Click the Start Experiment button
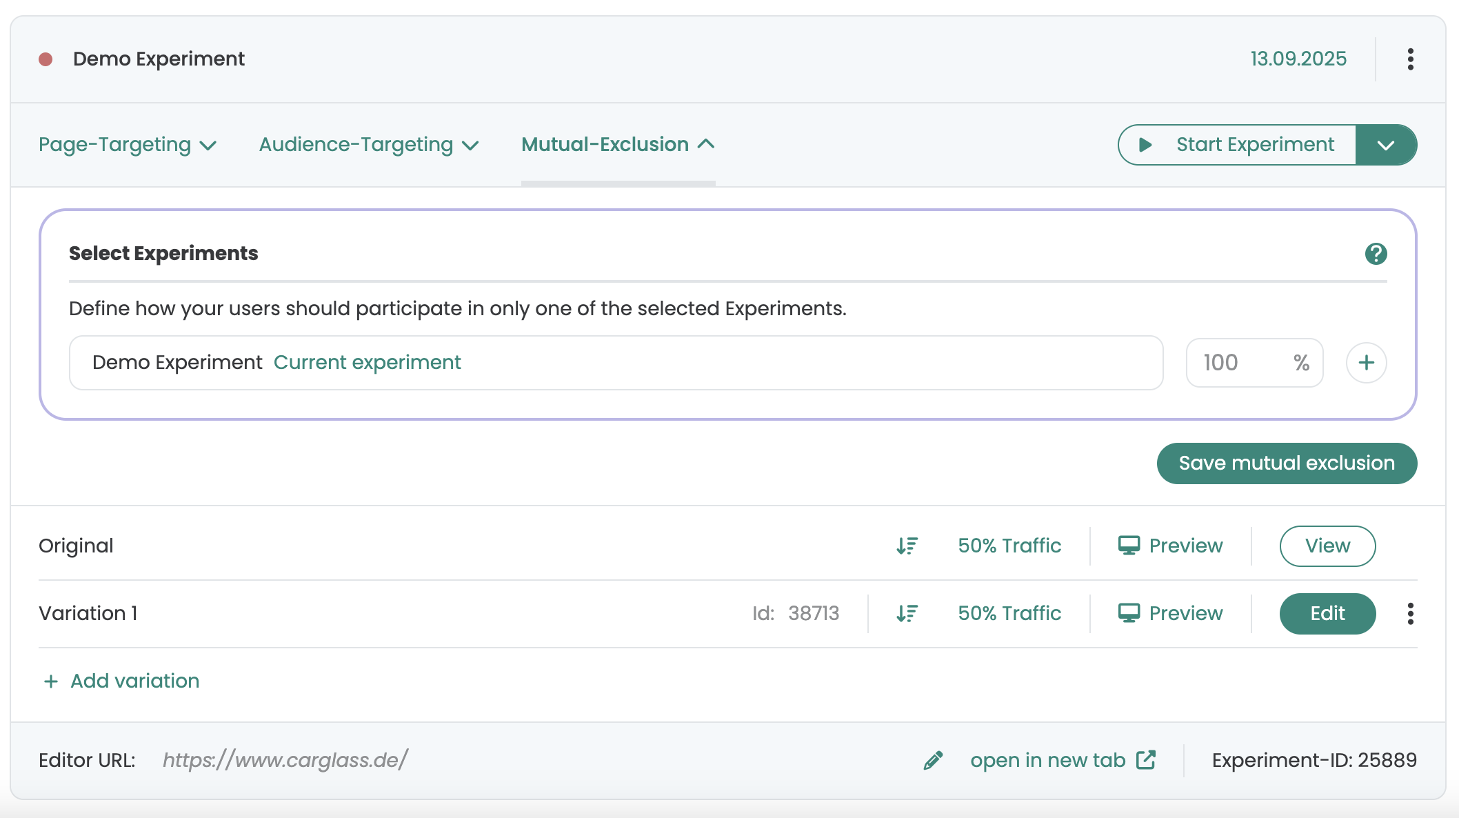This screenshot has height=818, width=1459. [1238, 145]
